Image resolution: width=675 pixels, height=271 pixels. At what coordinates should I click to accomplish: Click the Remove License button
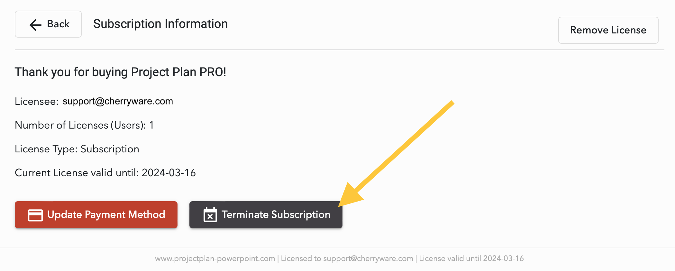coord(608,30)
